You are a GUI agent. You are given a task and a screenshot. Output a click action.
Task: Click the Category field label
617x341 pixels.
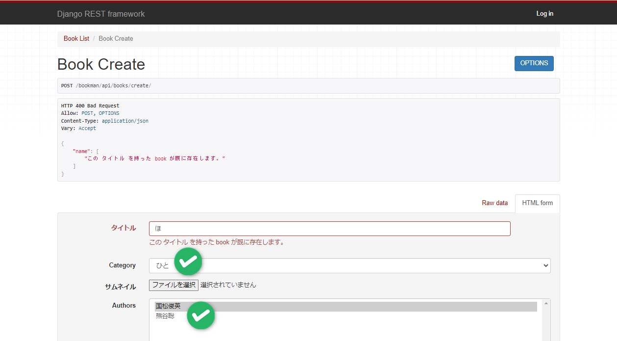click(x=122, y=265)
